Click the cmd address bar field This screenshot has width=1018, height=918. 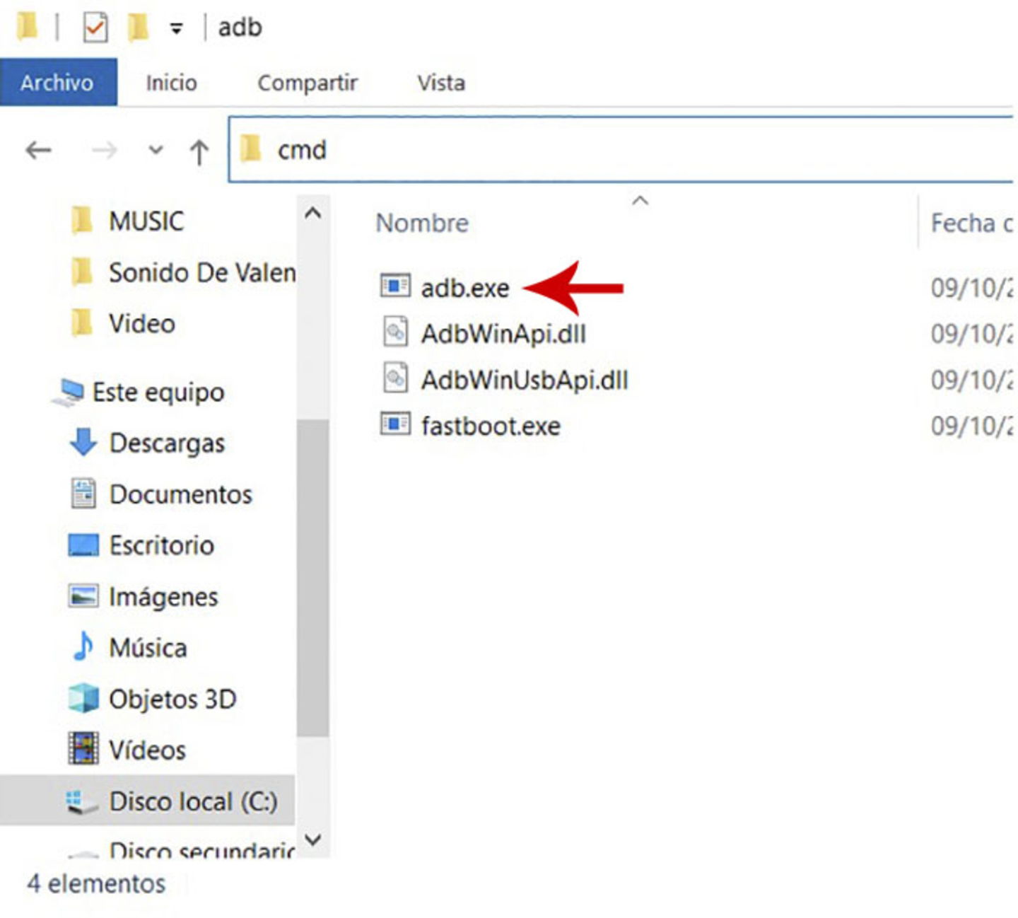(x=621, y=150)
